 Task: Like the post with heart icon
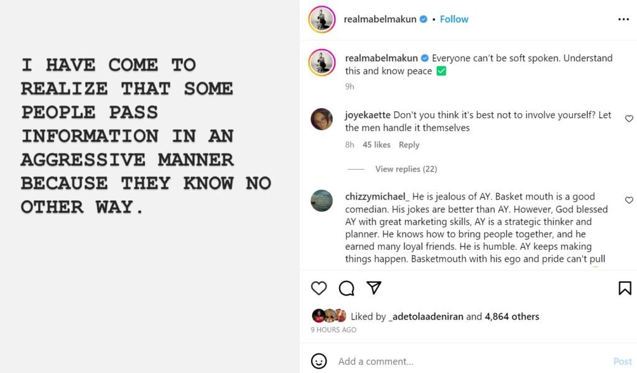click(x=318, y=288)
